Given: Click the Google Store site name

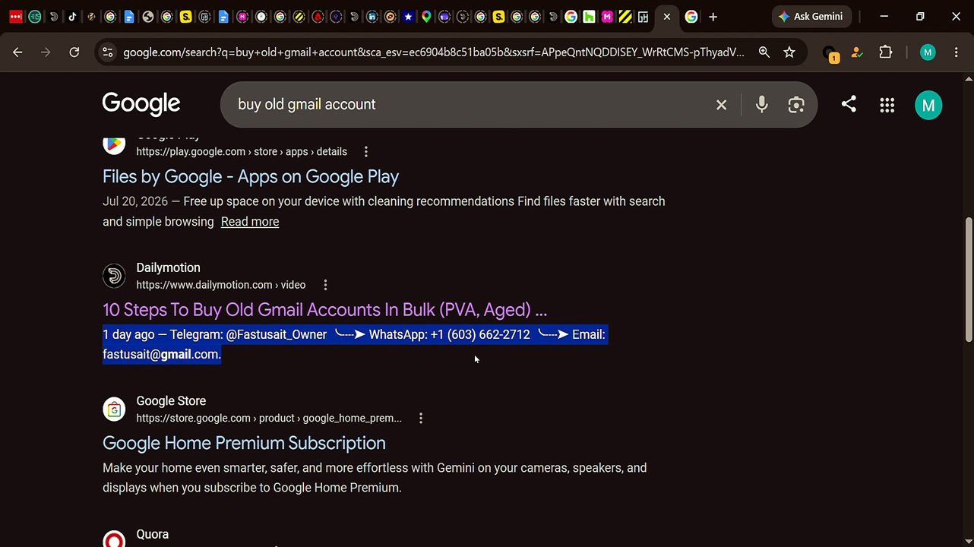Looking at the screenshot, I should pos(171,401).
